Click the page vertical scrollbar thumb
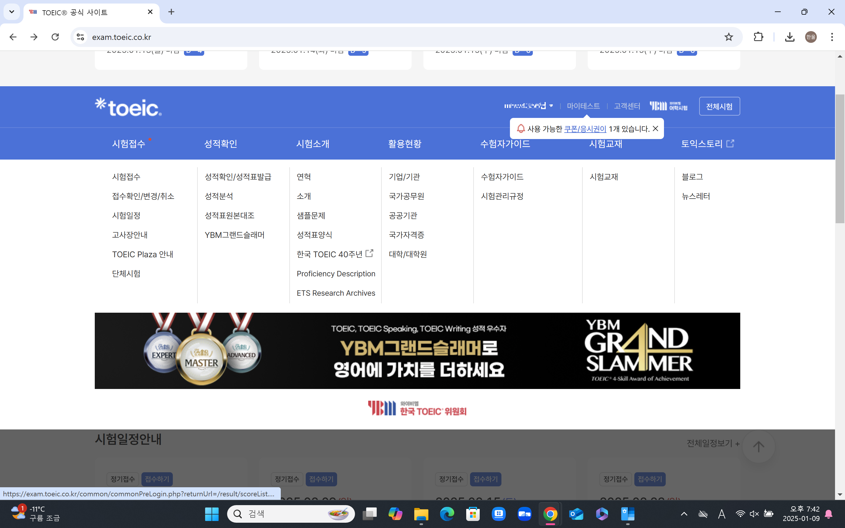This screenshot has height=528, width=845. pyautogui.click(x=839, y=159)
